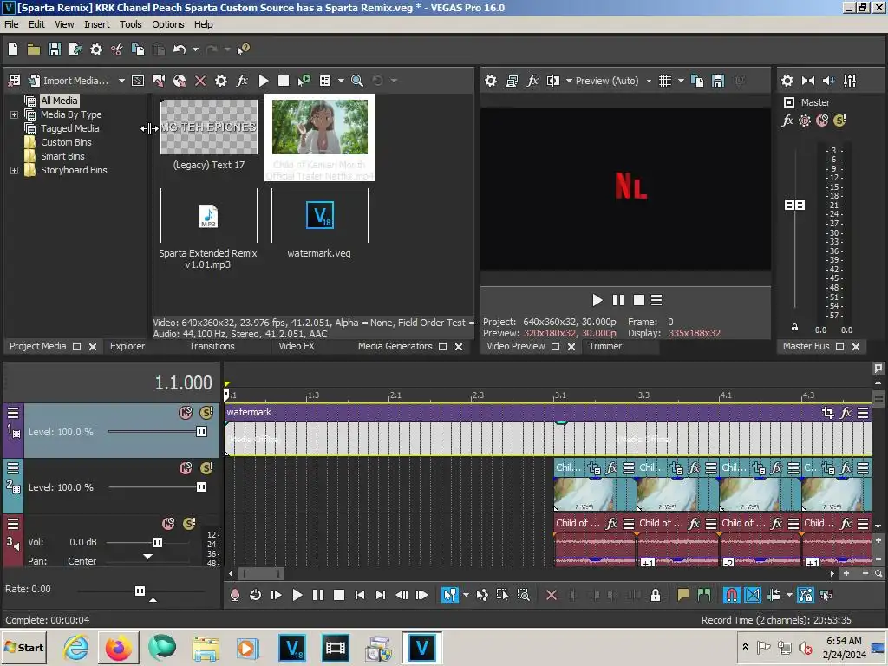Image resolution: width=888 pixels, height=666 pixels.
Task: Open Master FX in Master Bus panel
Action: tap(787, 121)
